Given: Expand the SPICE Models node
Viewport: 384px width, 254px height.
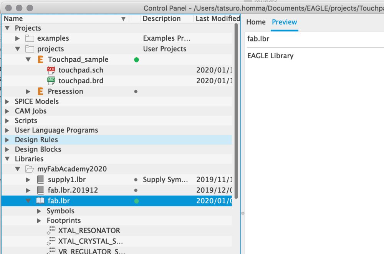Looking at the screenshot, I should 7,102.
